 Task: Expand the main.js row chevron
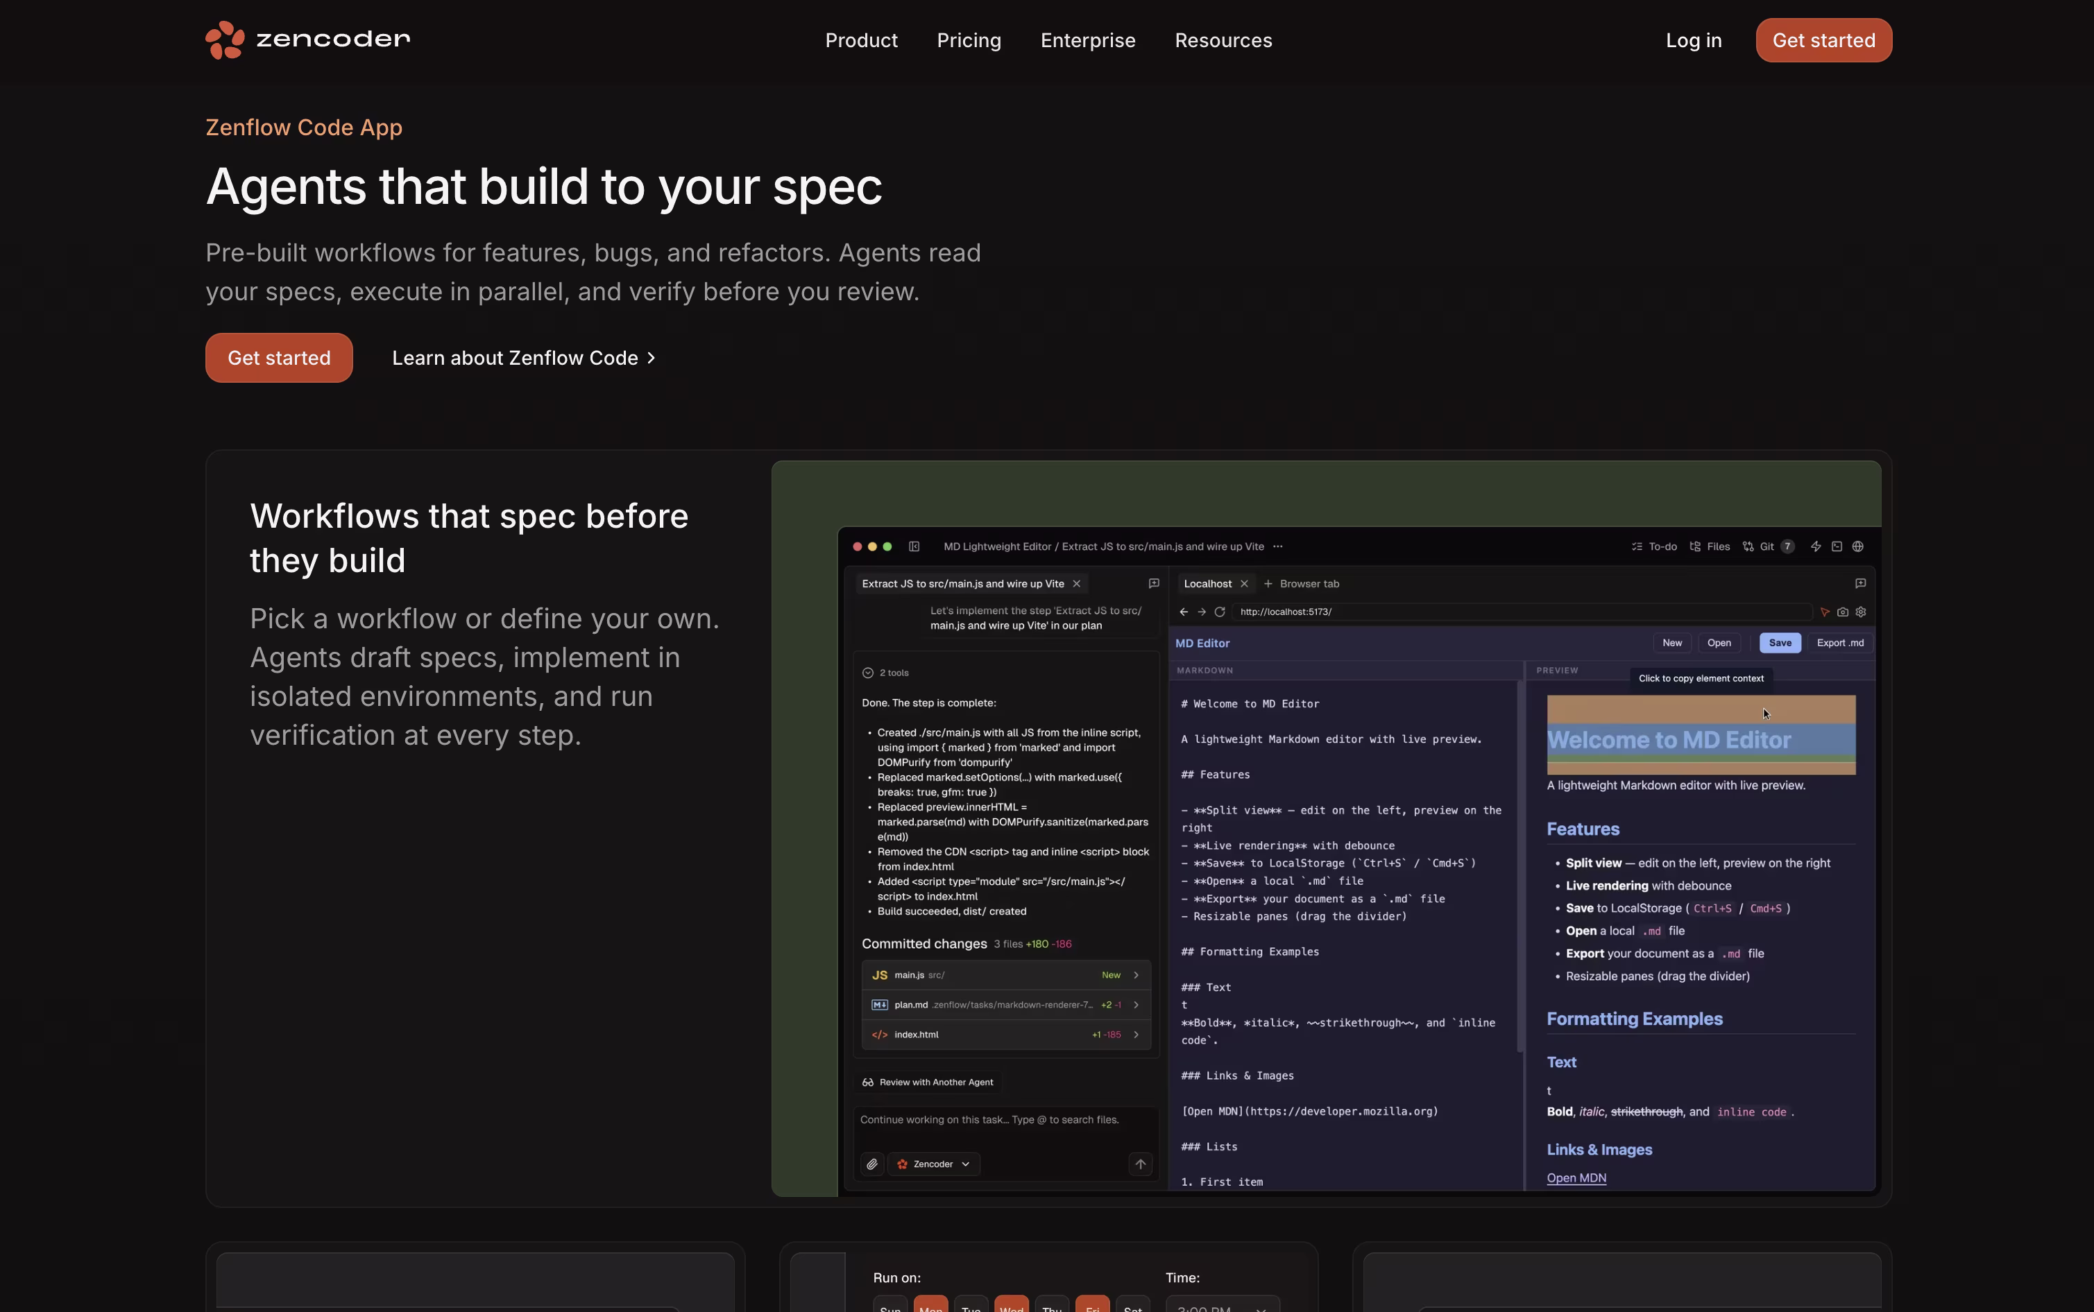pos(1137,975)
